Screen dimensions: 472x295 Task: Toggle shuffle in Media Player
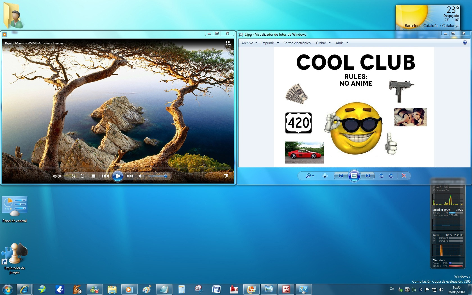click(x=74, y=176)
